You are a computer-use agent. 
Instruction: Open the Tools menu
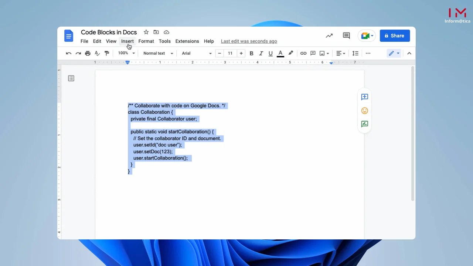pos(164,41)
